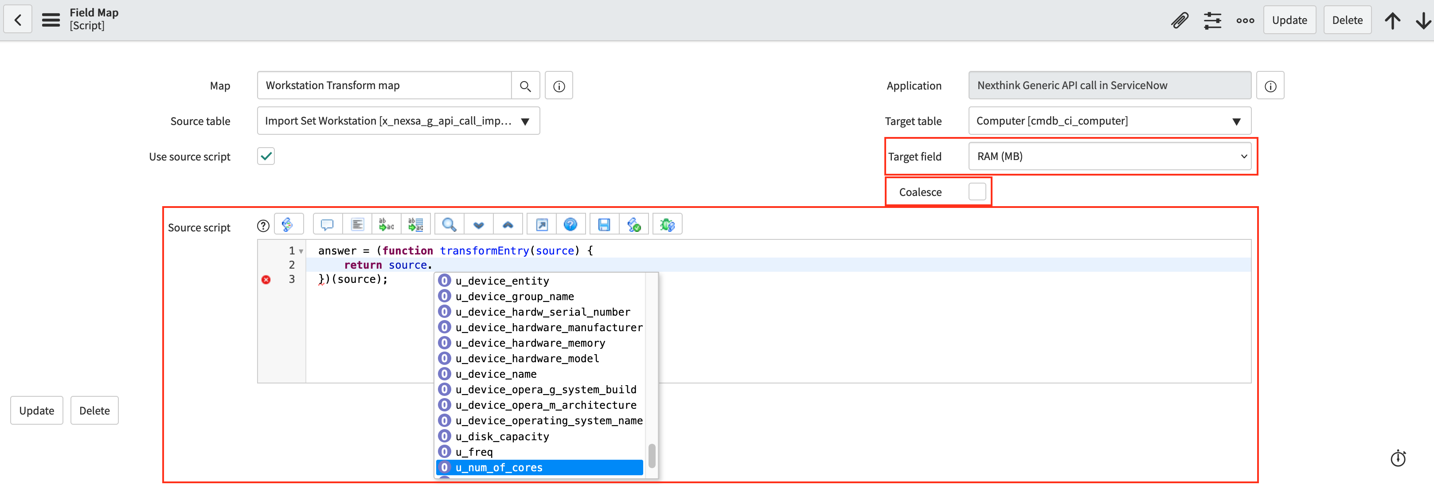Select u_device_opera_m_architecture suggestion
Image resolution: width=1434 pixels, height=485 pixels.
[x=539, y=405]
